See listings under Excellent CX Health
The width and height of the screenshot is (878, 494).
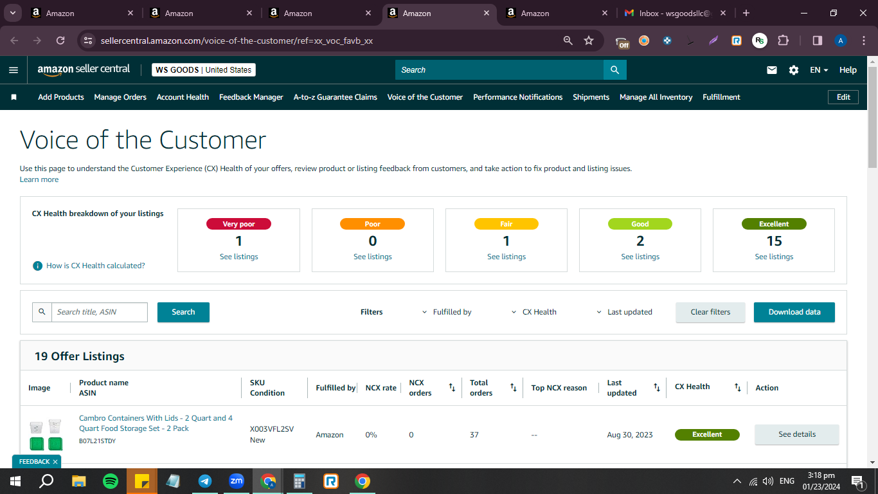click(774, 257)
